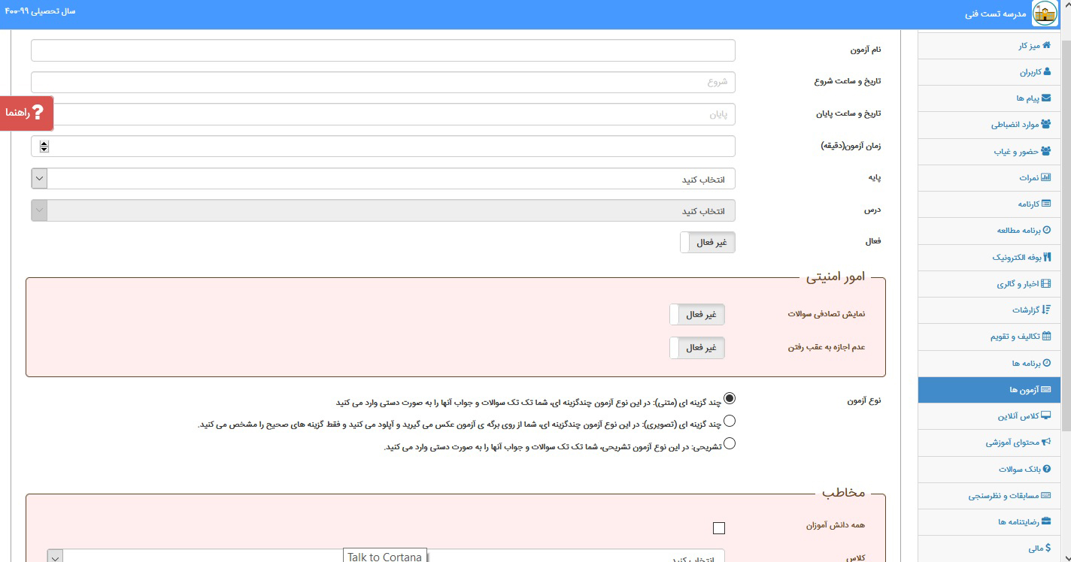Click the clock icon next to برنامه مطالعه

tap(1047, 230)
